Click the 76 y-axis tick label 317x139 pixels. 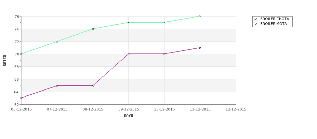pyautogui.click(x=17, y=17)
